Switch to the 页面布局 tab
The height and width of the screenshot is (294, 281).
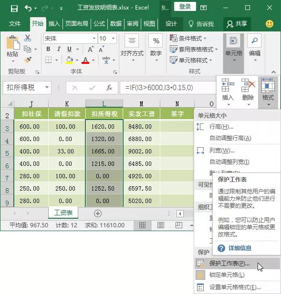[77, 24]
